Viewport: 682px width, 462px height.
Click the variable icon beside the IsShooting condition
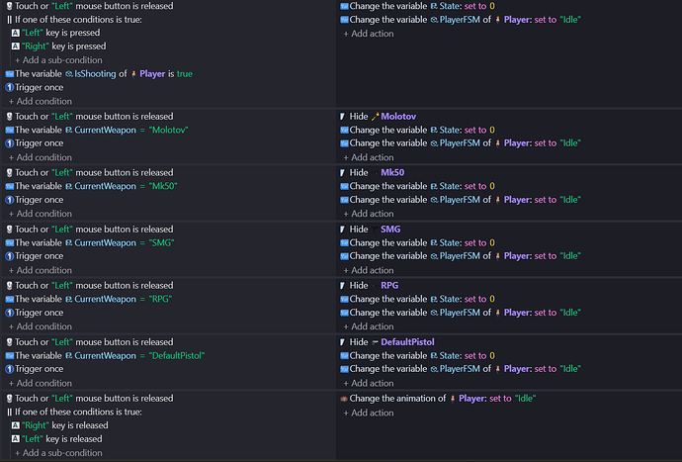tap(9, 74)
